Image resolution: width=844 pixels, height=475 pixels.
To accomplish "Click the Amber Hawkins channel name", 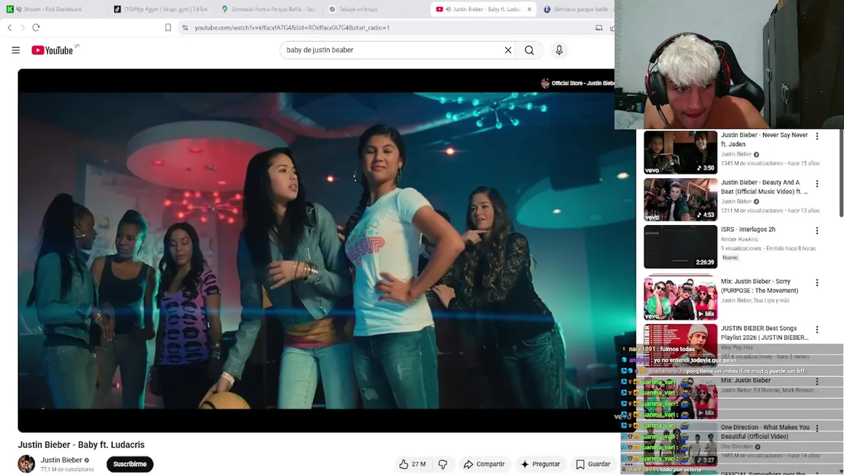I will (x=738, y=239).
